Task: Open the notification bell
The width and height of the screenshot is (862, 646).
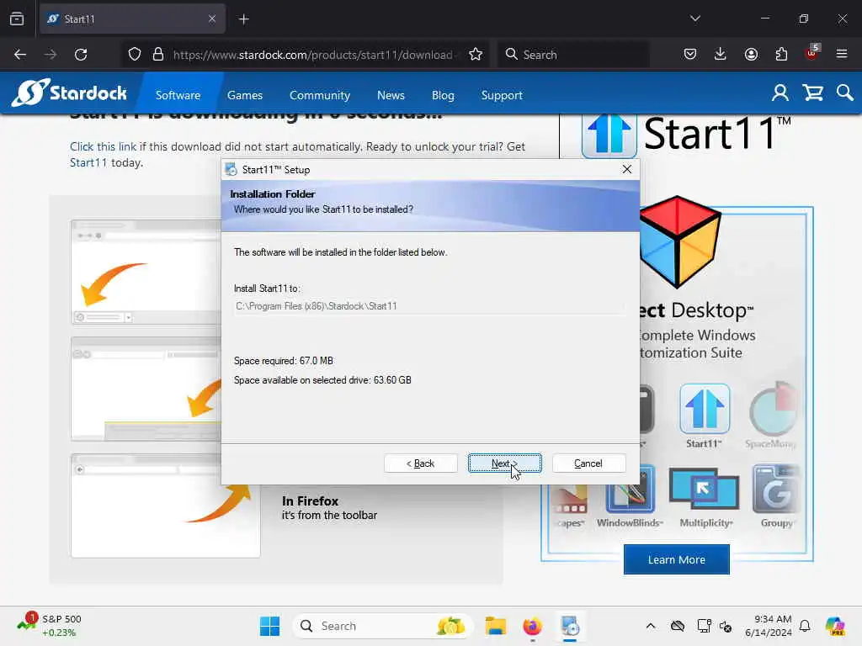Action: [x=805, y=626]
